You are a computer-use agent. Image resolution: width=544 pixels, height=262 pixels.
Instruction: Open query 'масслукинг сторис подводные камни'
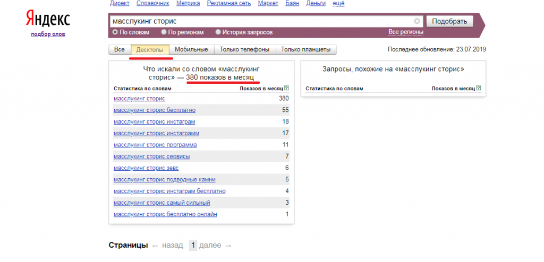point(165,179)
